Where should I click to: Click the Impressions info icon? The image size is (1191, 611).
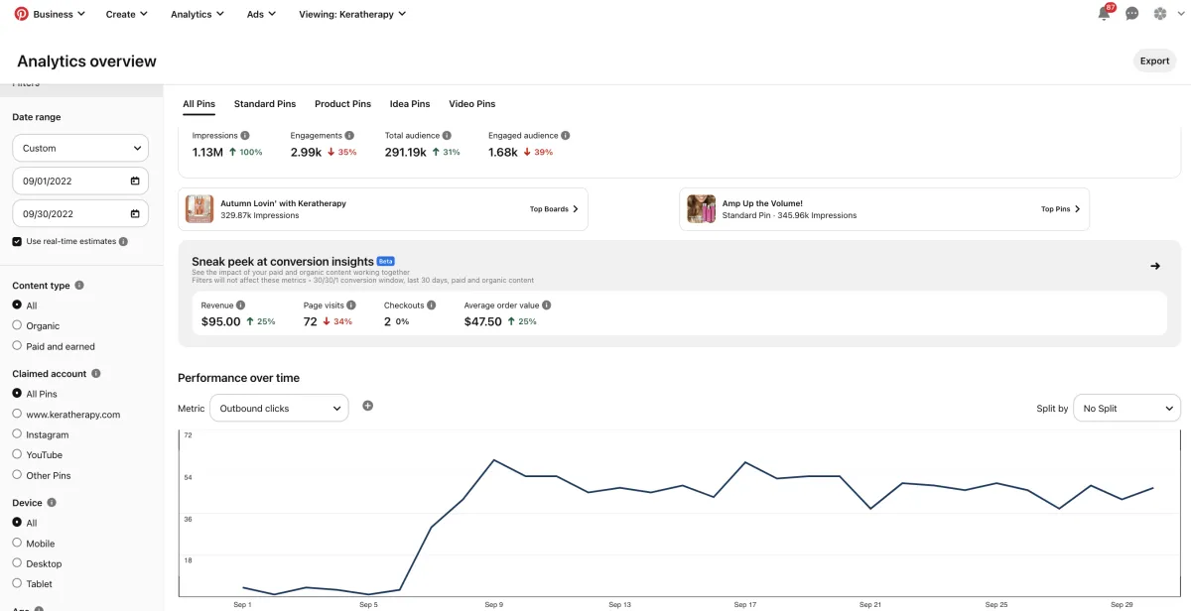coord(245,135)
